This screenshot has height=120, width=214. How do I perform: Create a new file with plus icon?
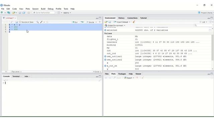point(2,13)
